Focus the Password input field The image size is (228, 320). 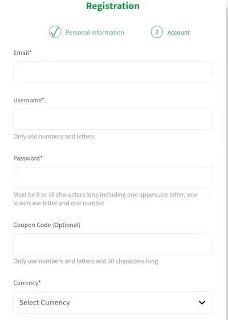pyautogui.click(x=113, y=177)
